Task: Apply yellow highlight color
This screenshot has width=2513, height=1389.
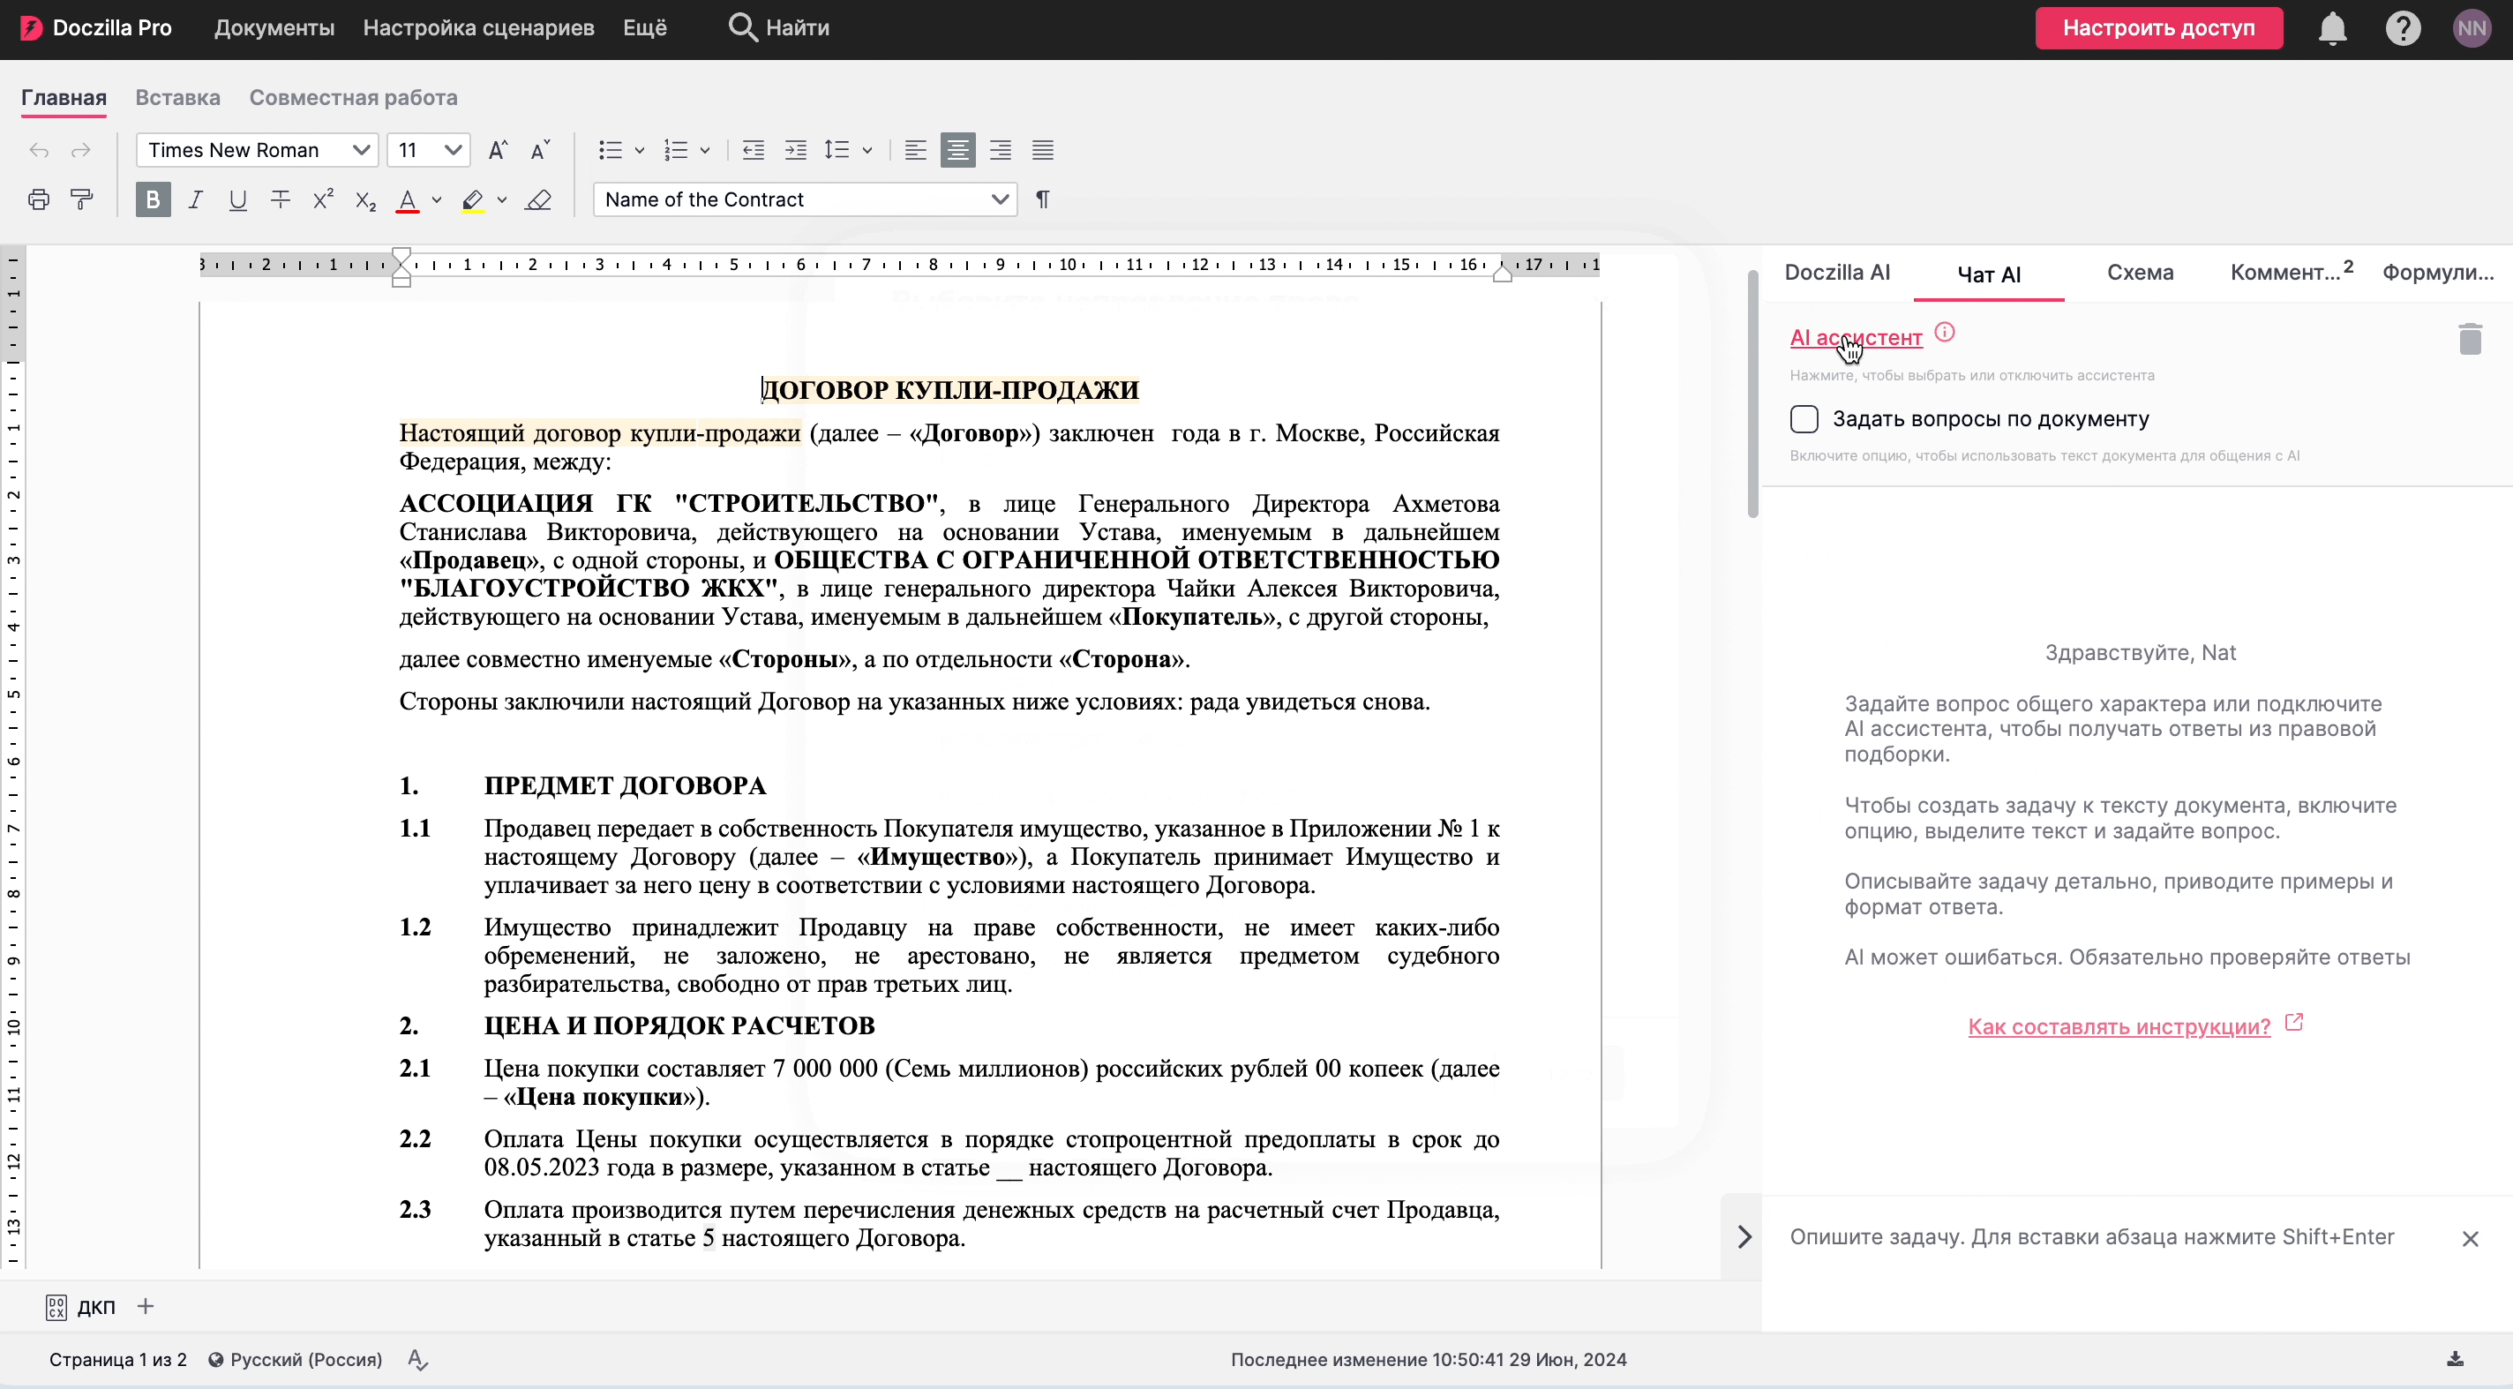Action: point(473,201)
